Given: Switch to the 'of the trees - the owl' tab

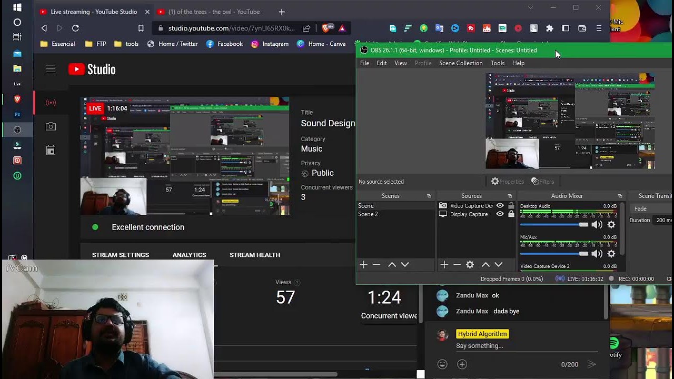Looking at the screenshot, I should pos(208,12).
